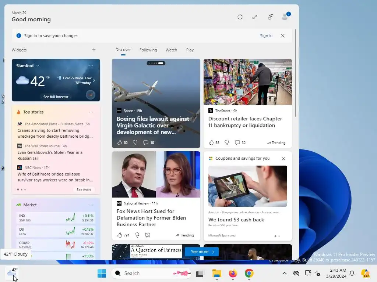Open Windows Start menu
377x282 pixels.
(102, 273)
